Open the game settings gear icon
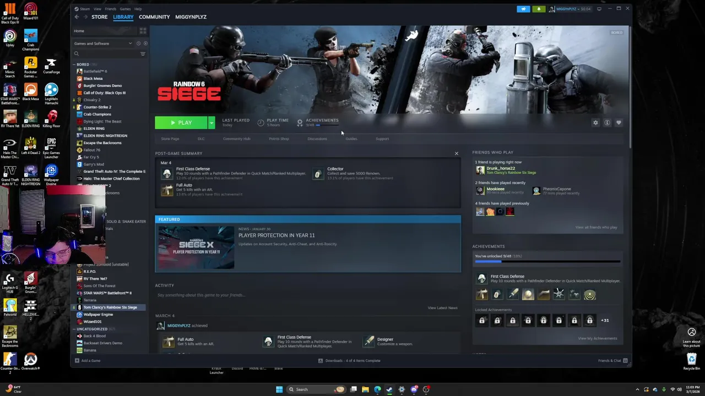The width and height of the screenshot is (705, 396). click(595, 123)
